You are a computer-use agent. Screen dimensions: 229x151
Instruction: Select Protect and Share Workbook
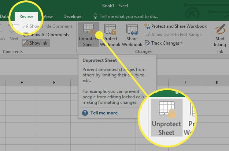[176, 26]
